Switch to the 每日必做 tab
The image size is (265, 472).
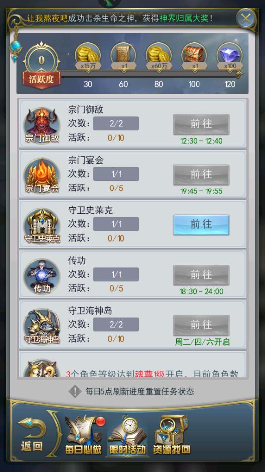point(84,435)
